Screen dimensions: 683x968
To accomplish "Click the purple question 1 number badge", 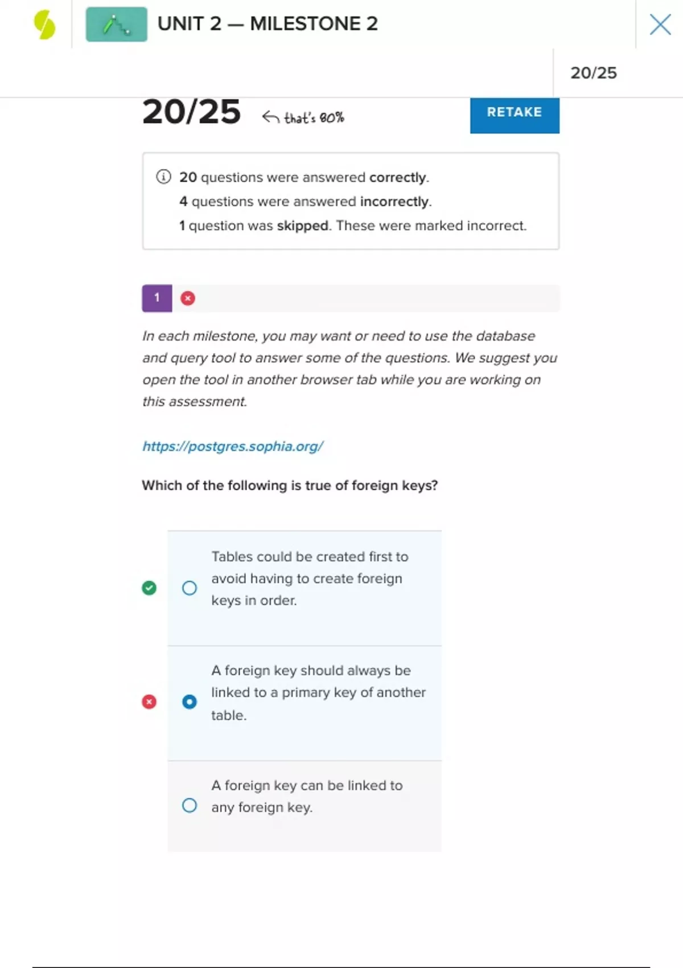I will (x=157, y=298).
